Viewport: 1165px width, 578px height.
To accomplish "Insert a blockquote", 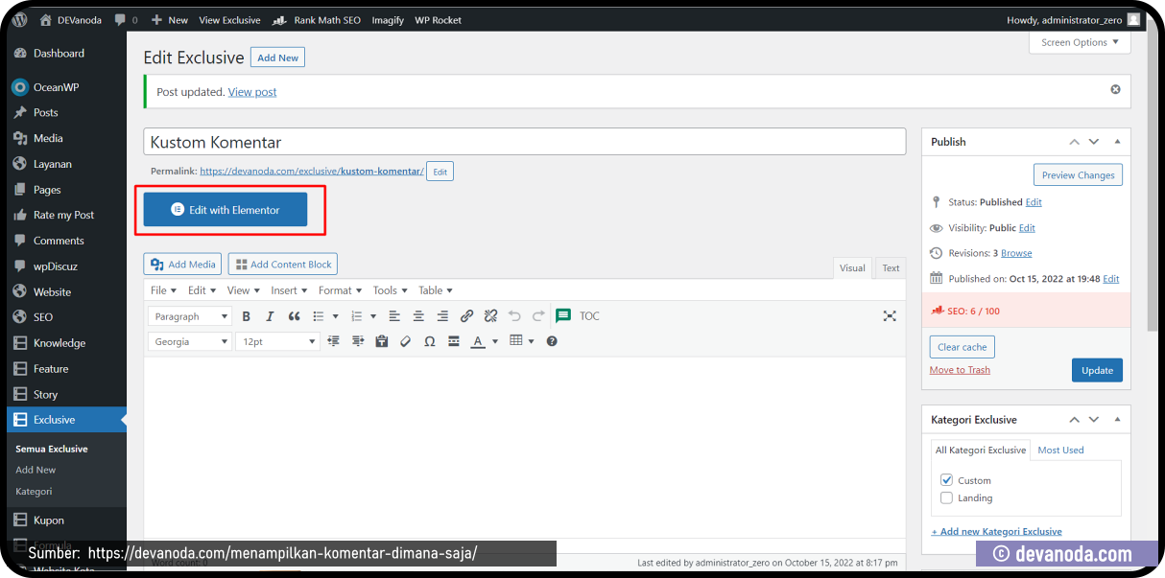I will click(294, 316).
